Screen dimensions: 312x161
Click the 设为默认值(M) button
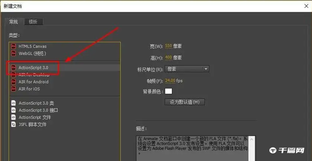pyautogui.click(x=185, y=102)
